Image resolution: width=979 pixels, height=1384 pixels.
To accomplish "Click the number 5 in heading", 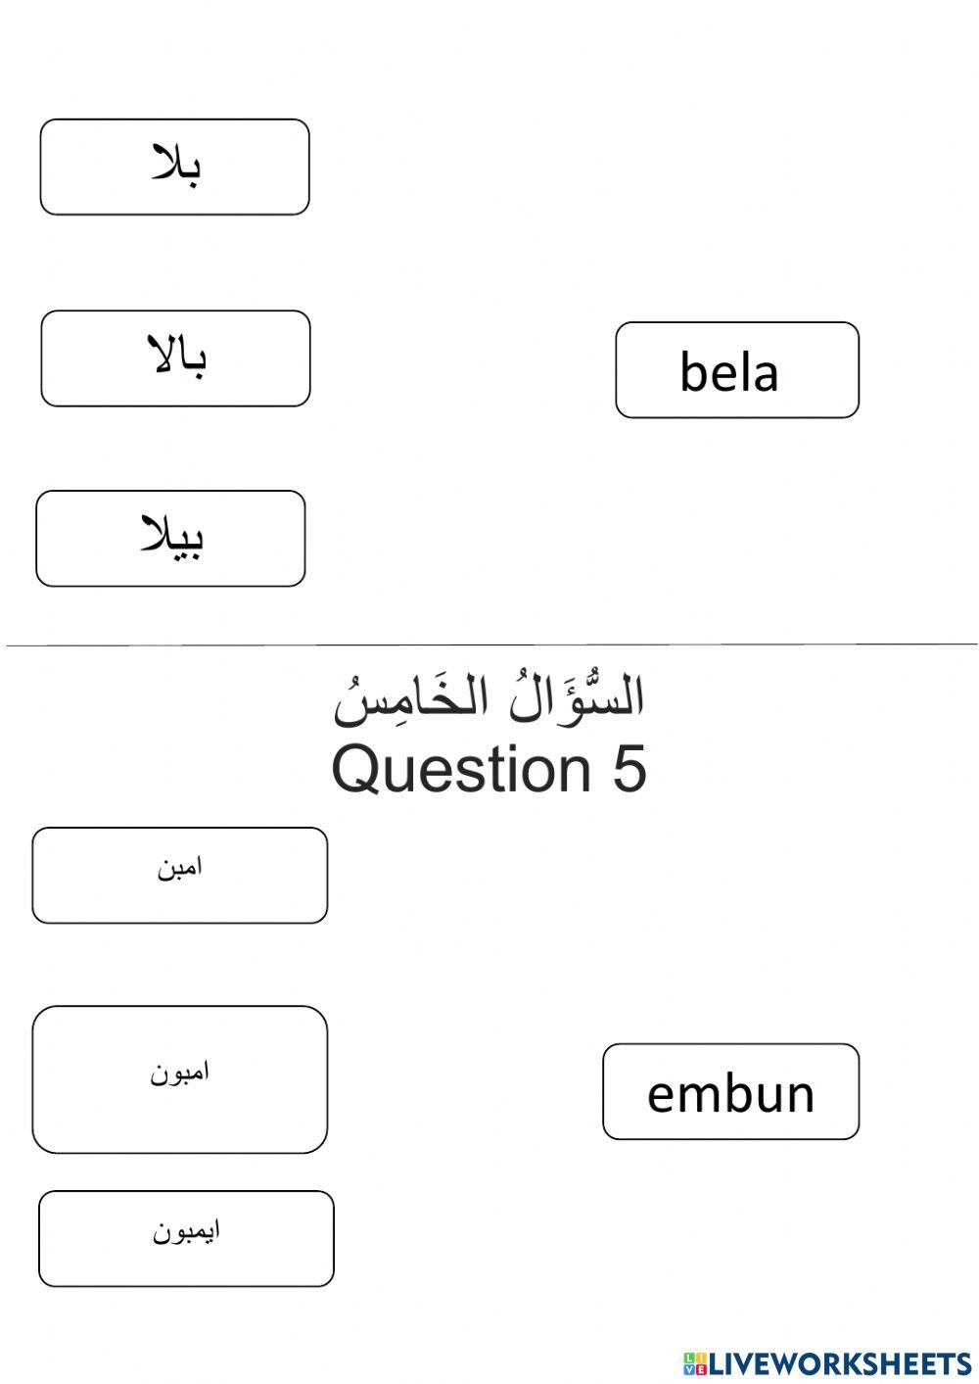I will coord(629,769).
